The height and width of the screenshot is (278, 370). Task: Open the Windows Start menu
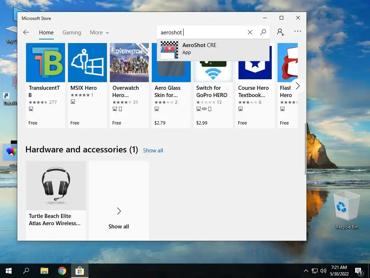tap(9, 271)
